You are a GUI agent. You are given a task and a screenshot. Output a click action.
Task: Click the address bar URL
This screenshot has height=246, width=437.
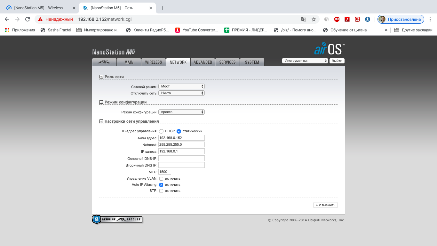pyautogui.click(x=105, y=19)
